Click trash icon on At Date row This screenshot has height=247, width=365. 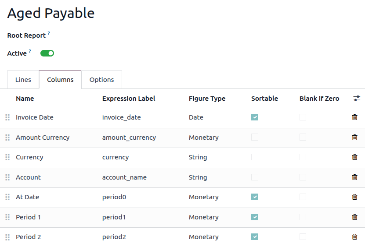(x=354, y=197)
